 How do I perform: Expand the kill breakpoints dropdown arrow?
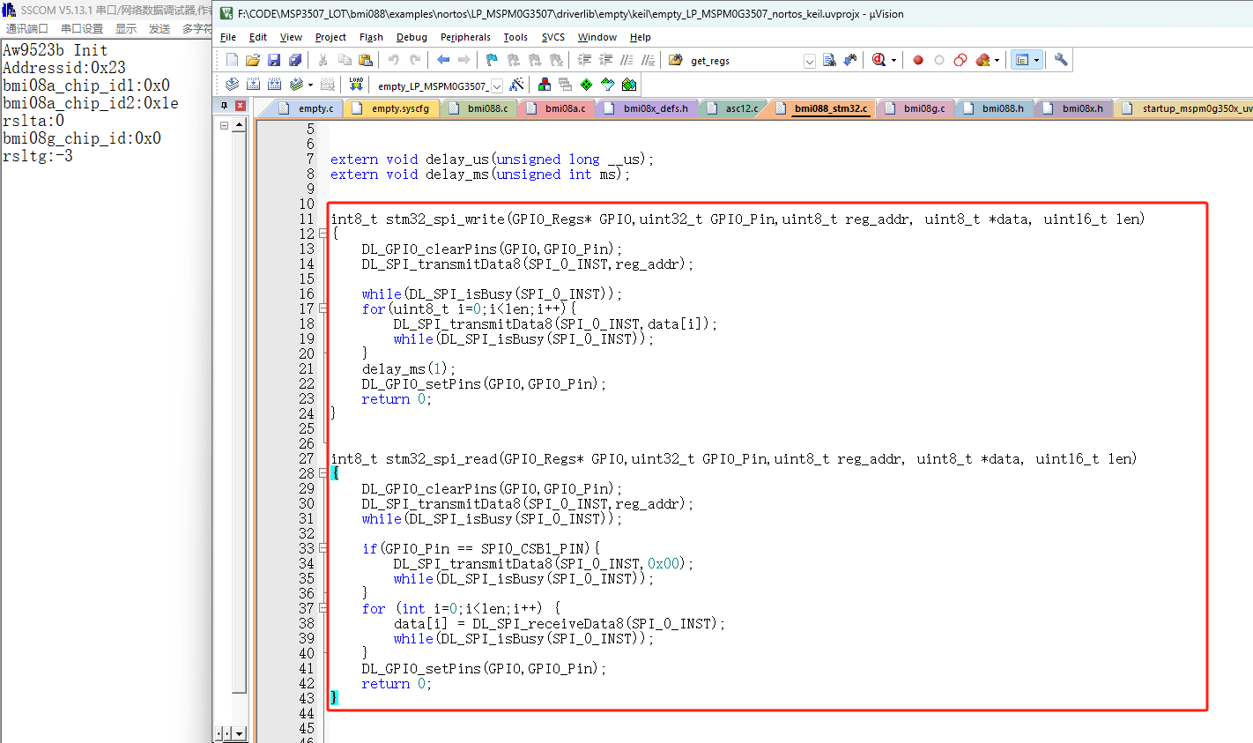(x=997, y=60)
